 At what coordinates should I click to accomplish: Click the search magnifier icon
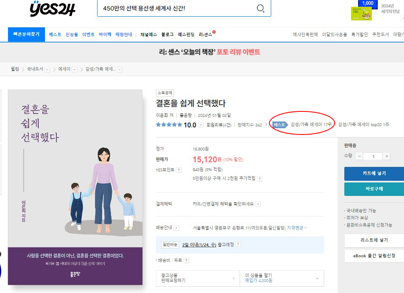click(x=261, y=8)
